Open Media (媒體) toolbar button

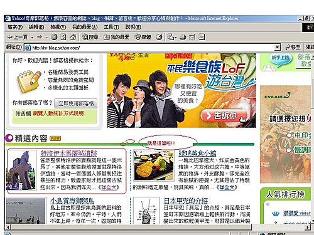143,37
